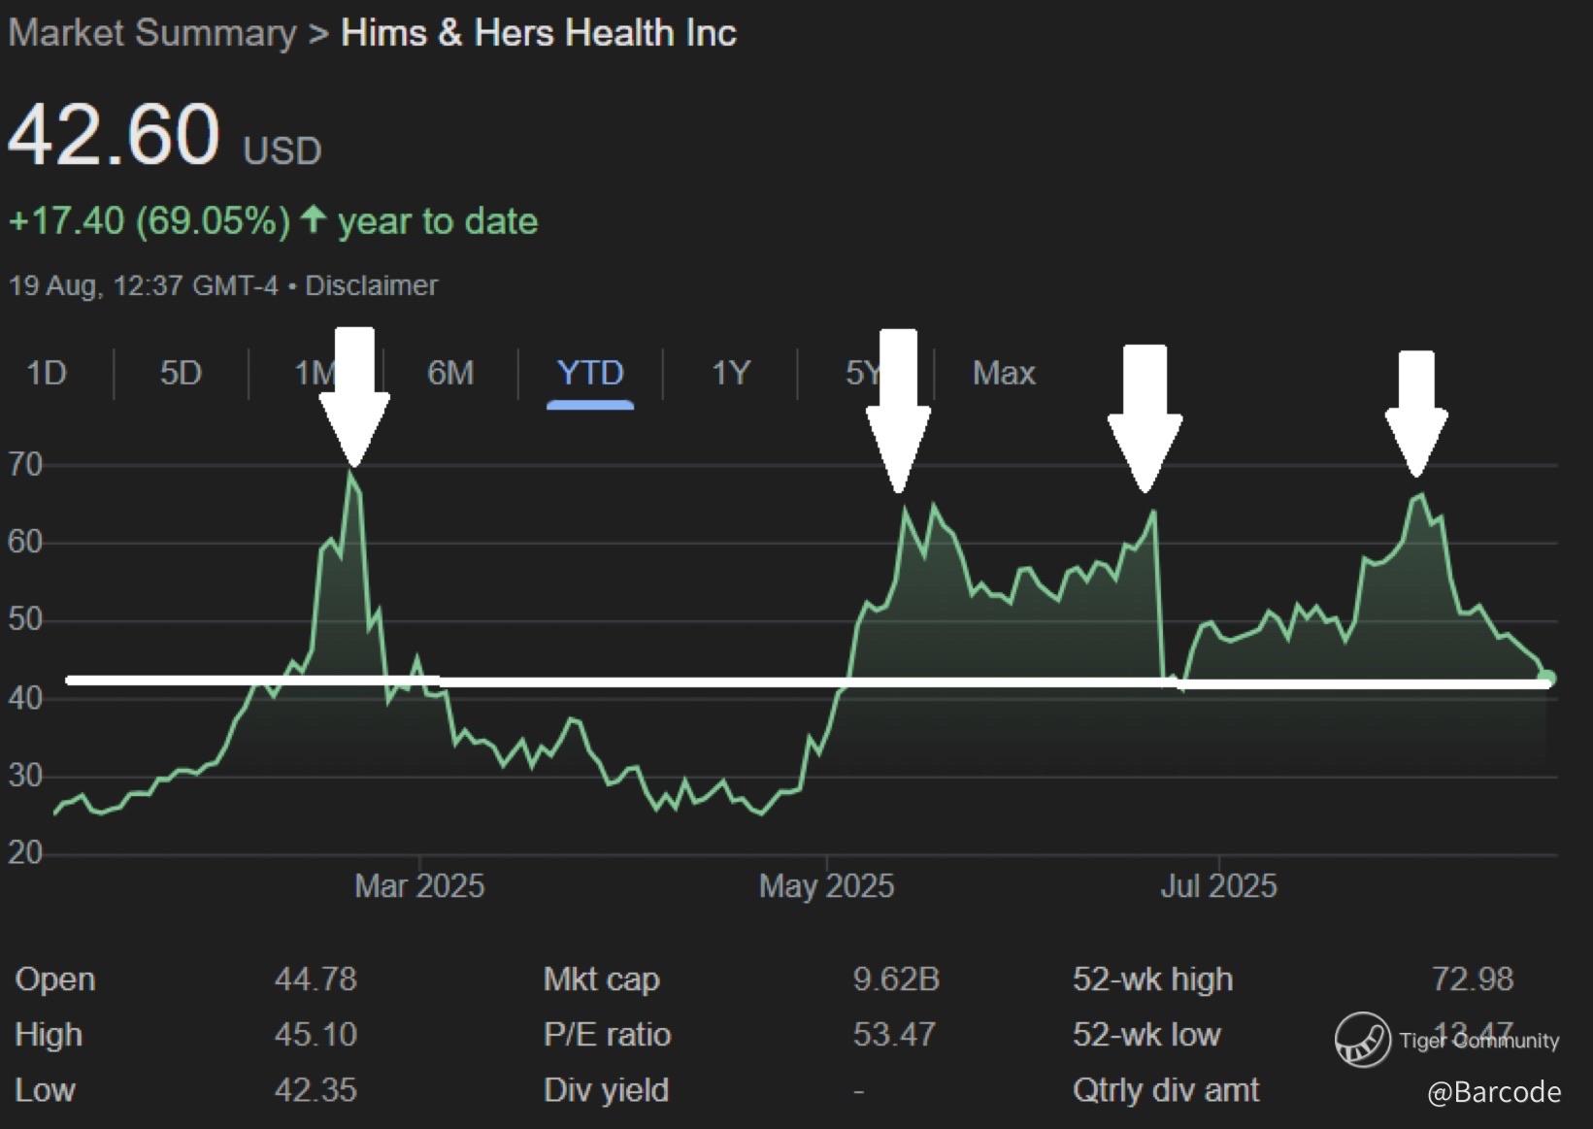Image resolution: width=1593 pixels, height=1129 pixels.
Task: Click the USD currency label
Action: (x=282, y=151)
